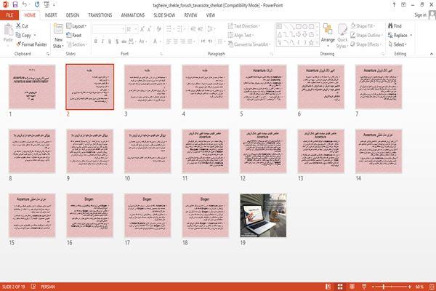
Task: Click the Cut scissors command
Action: tap(22, 26)
